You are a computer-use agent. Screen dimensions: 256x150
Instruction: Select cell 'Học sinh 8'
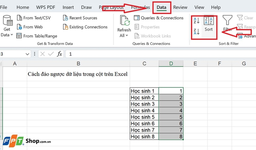coord(144,136)
